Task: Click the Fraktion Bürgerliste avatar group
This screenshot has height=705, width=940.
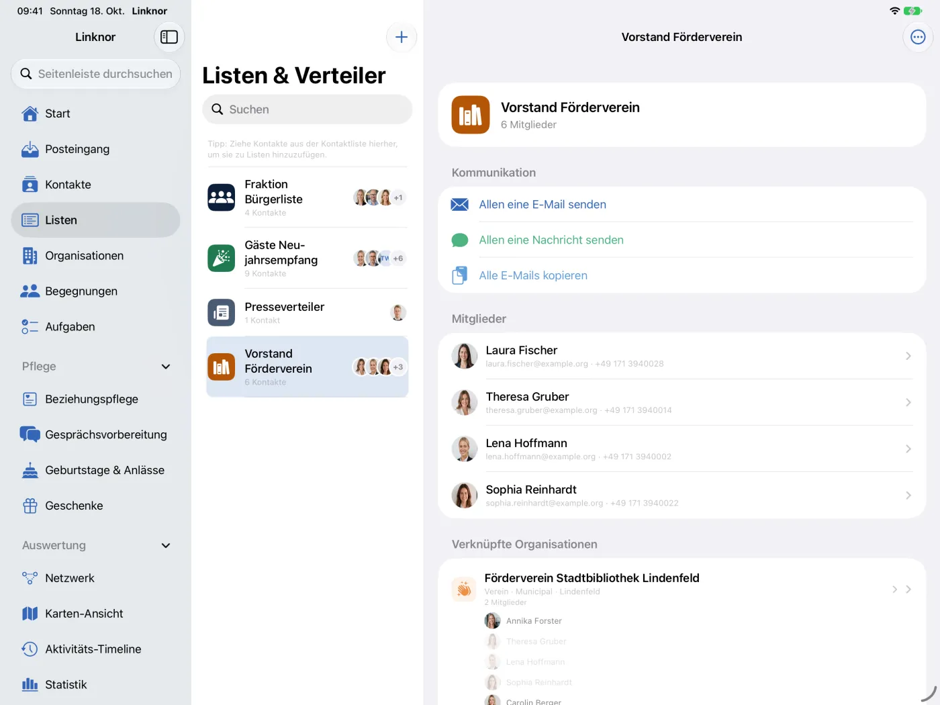Action: point(380,197)
